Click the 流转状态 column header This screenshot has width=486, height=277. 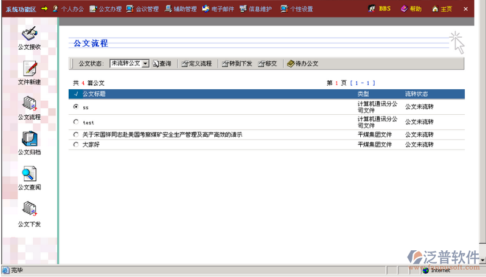coord(416,94)
